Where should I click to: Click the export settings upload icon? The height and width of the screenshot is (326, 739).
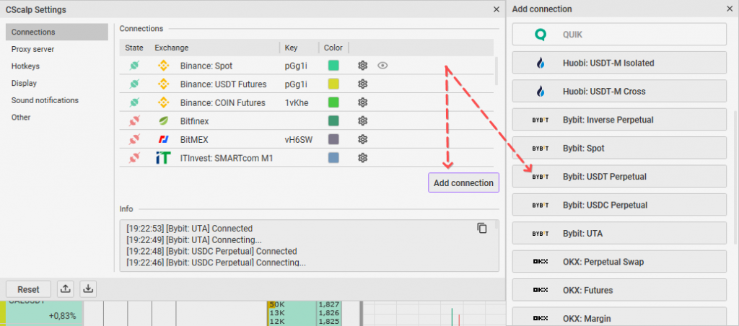[66, 289]
